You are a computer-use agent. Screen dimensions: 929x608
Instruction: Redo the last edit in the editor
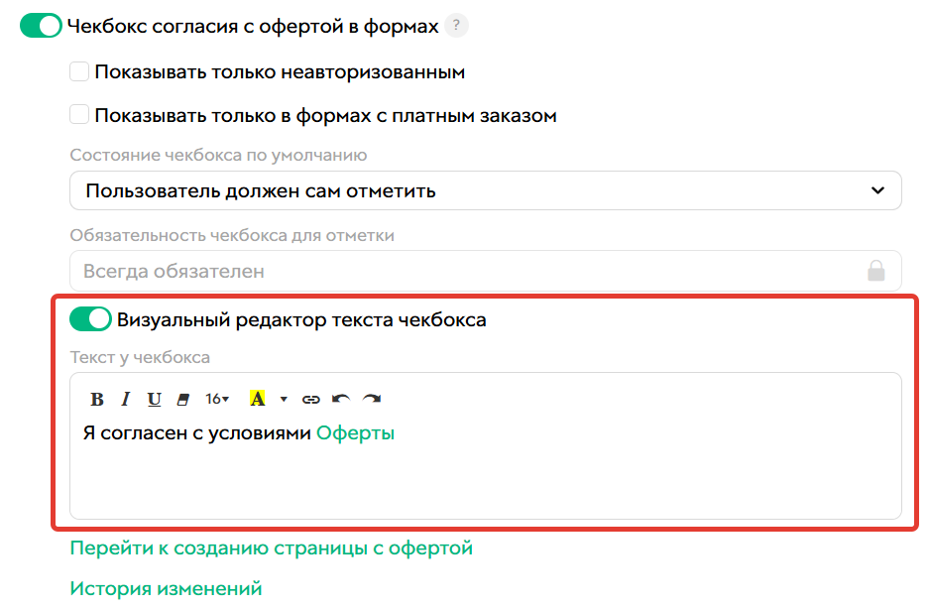pyautogui.click(x=372, y=400)
